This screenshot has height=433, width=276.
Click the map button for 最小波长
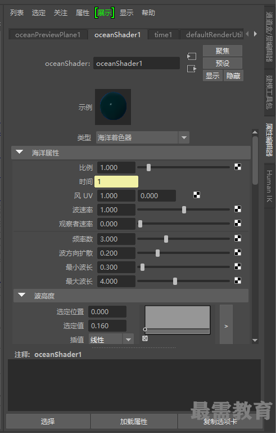pyautogui.click(x=238, y=266)
